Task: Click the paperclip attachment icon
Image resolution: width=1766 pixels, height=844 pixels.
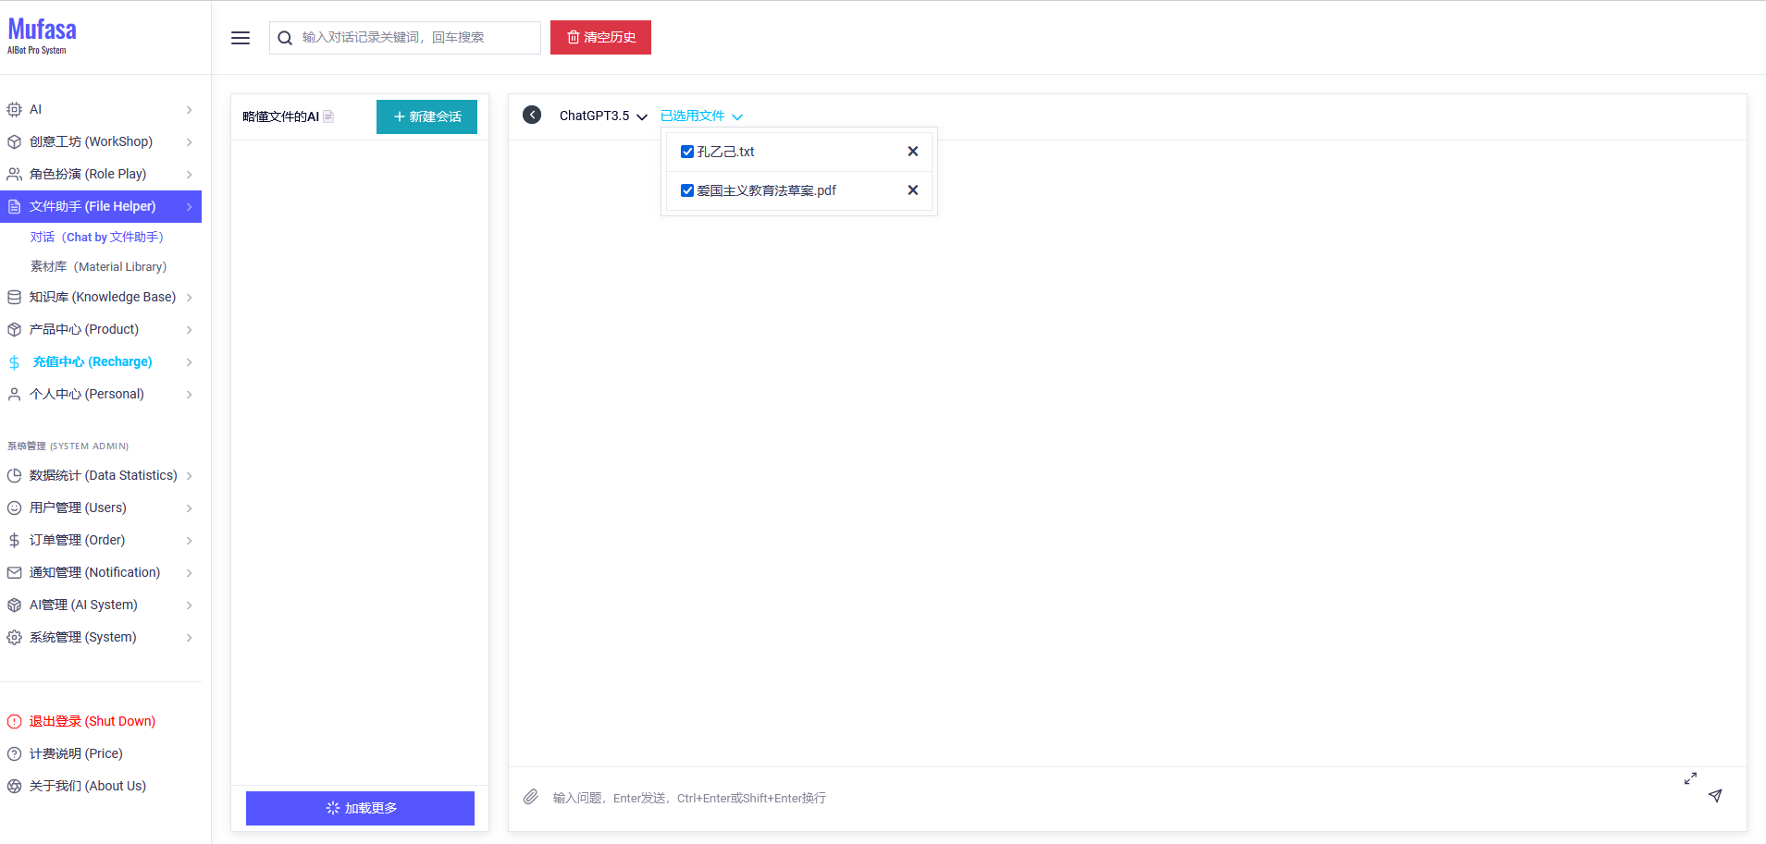Action: (530, 797)
